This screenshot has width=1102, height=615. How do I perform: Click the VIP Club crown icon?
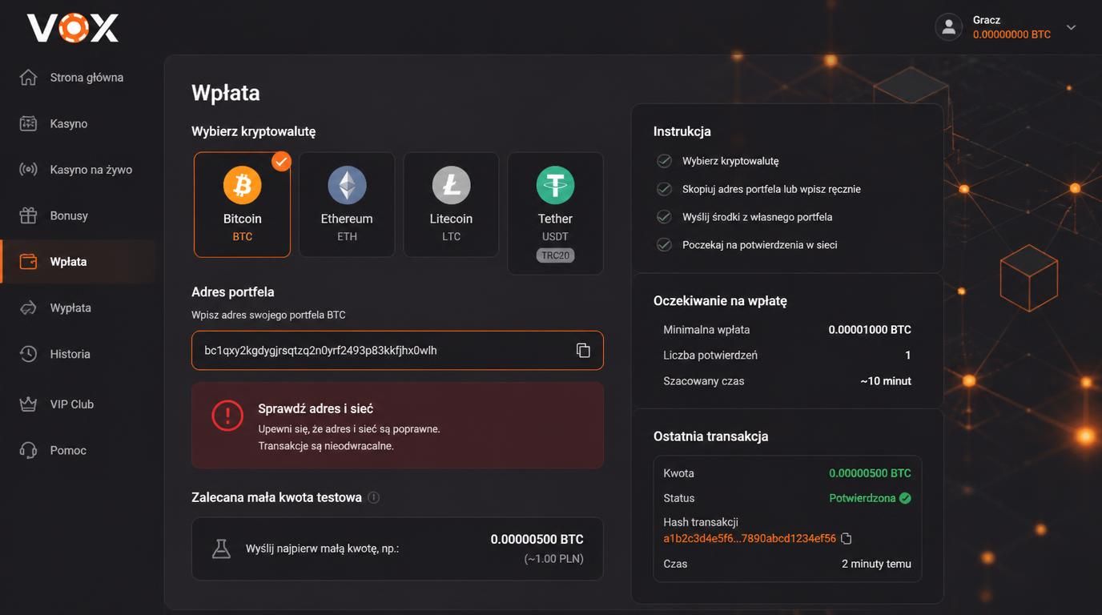(29, 404)
